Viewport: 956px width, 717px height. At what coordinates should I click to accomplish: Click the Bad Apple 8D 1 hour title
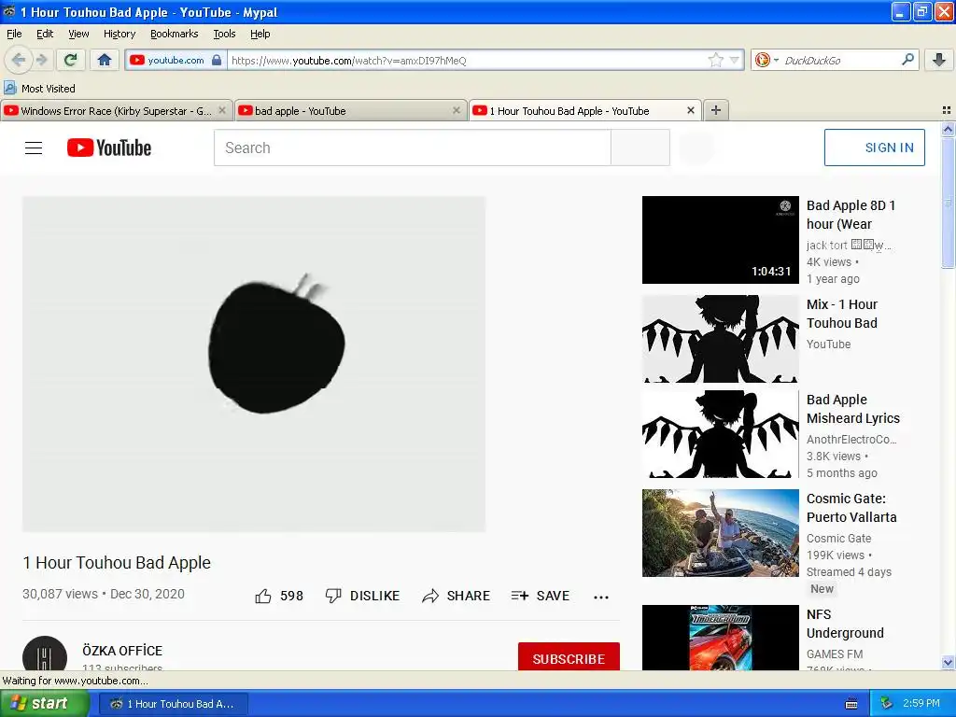(851, 215)
